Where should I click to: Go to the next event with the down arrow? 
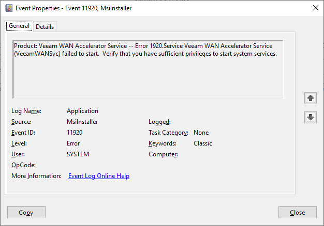point(311,117)
